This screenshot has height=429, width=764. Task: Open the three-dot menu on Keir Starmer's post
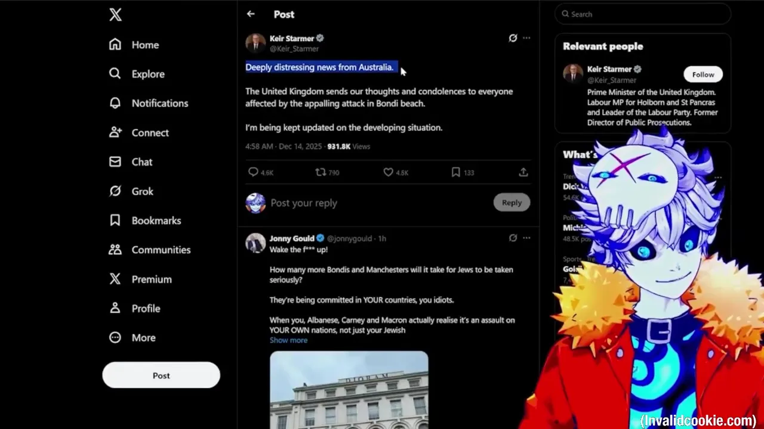[526, 38]
